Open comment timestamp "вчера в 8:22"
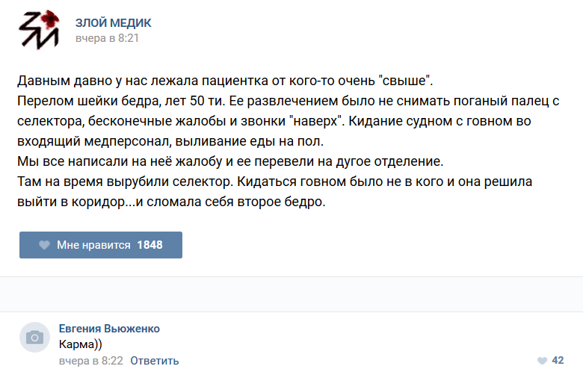The width and height of the screenshot is (583, 372). [90, 361]
